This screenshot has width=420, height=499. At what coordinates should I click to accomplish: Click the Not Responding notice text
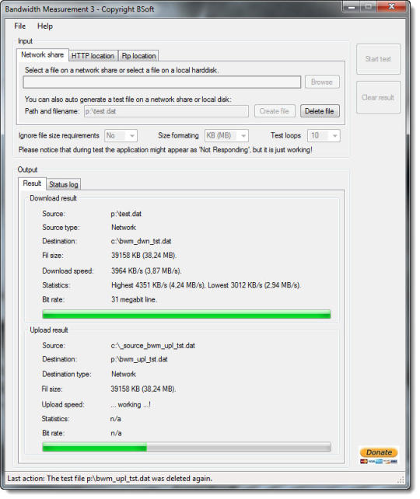click(x=165, y=149)
